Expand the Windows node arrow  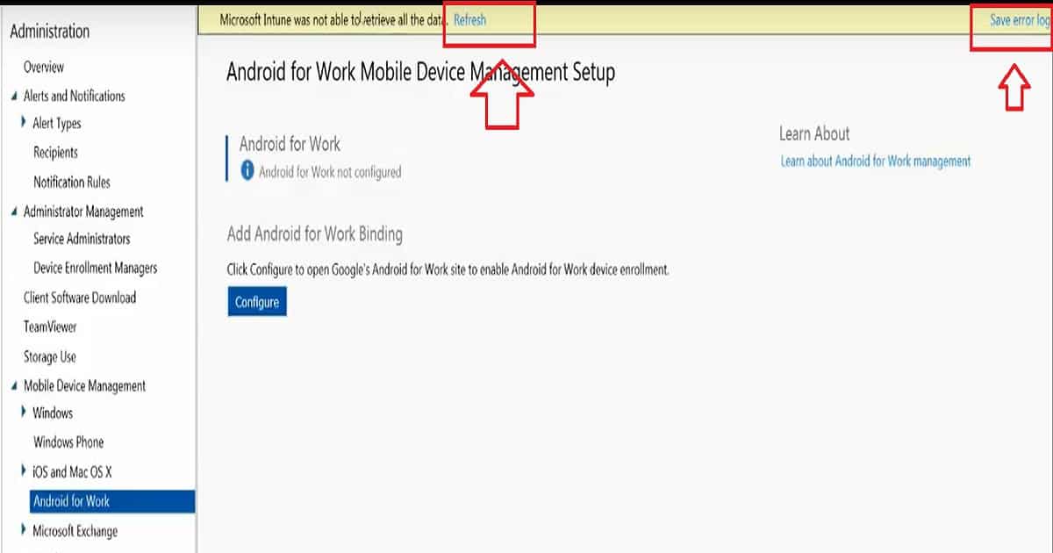click(x=24, y=412)
